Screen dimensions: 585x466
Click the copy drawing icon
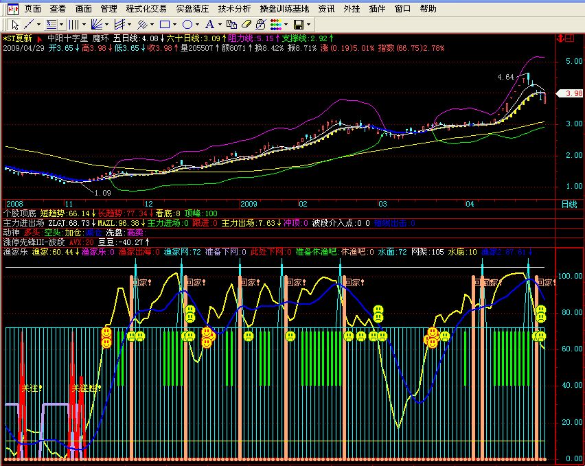pos(231,24)
